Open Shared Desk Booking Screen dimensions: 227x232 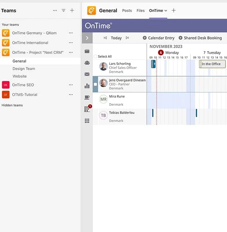coord(200,38)
